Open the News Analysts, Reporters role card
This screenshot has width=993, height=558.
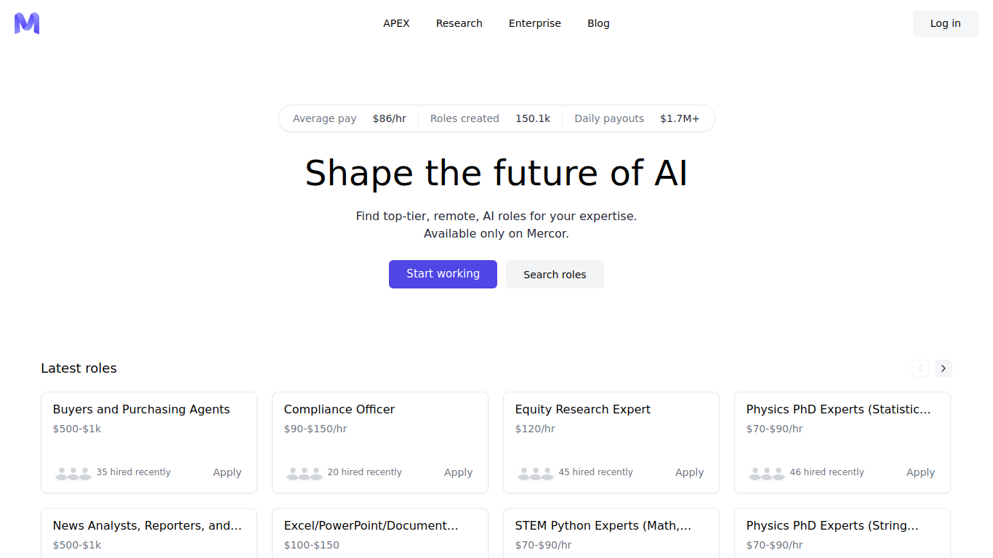pyautogui.click(x=149, y=533)
